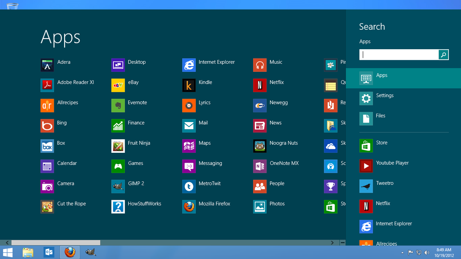Open the Desktop tile

(118, 65)
